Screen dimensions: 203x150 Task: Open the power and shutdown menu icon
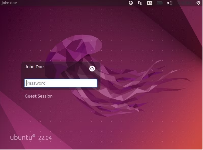pos(198,3)
